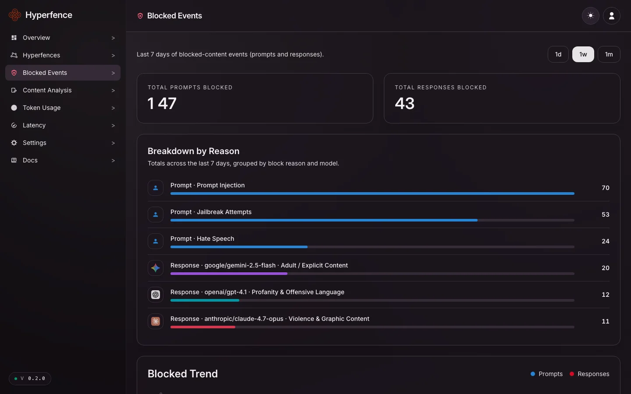
Task: Expand the Overview menu chevron
Action: pos(113,38)
